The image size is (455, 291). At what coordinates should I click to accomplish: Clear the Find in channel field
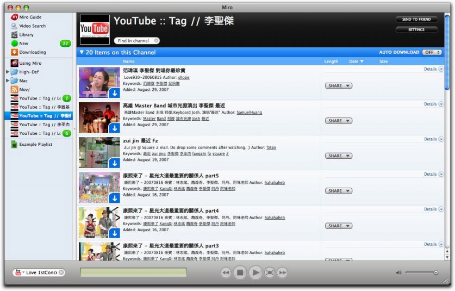(x=156, y=41)
